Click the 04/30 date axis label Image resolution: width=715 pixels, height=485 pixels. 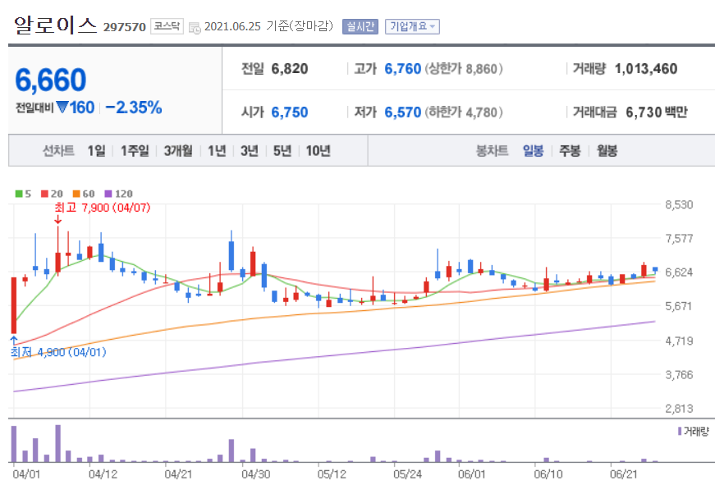pos(256,474)
